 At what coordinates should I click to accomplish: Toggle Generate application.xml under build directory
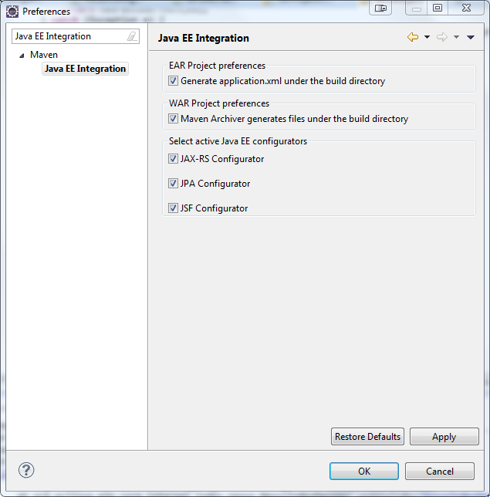(x=173, y=80)
